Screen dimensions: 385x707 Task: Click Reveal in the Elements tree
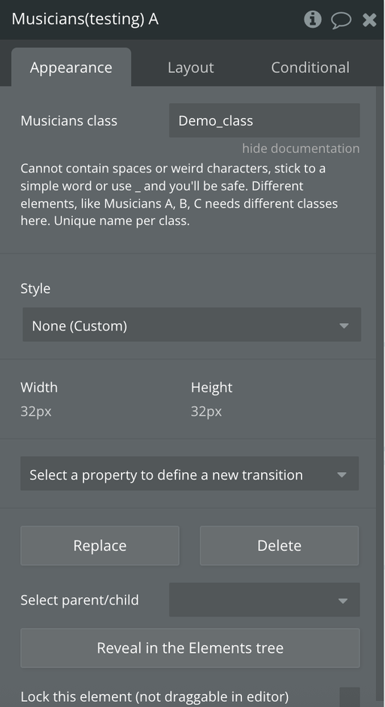190,648
